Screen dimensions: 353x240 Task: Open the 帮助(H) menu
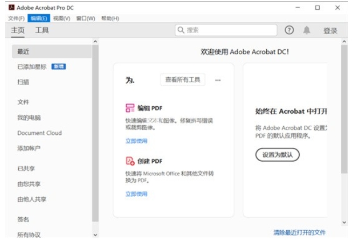[110, 18]
